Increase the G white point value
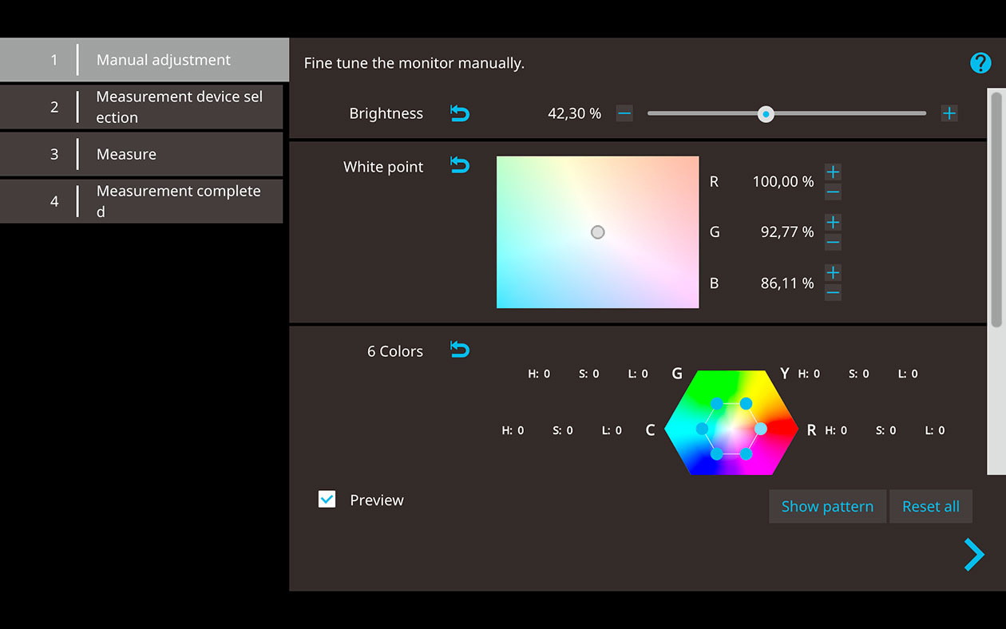The height and width of the screenshot is (629, 1006). (833, 222)
